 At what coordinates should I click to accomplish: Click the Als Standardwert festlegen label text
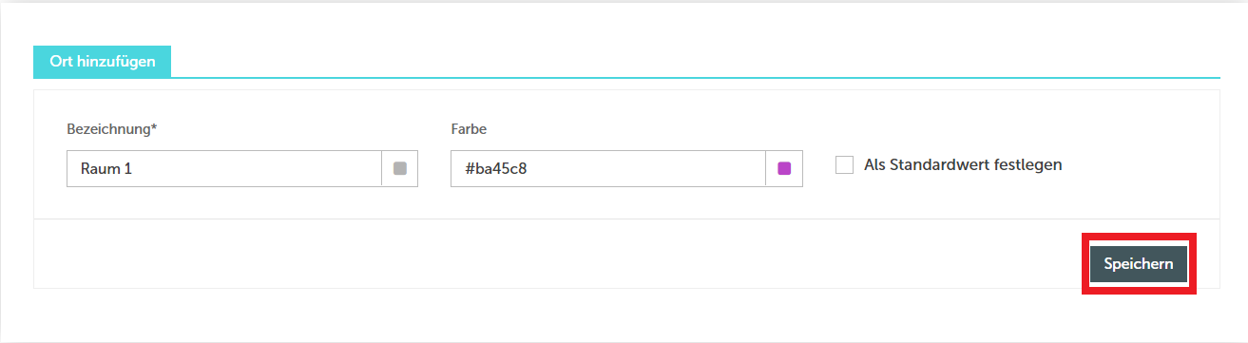tap(963, 164)
